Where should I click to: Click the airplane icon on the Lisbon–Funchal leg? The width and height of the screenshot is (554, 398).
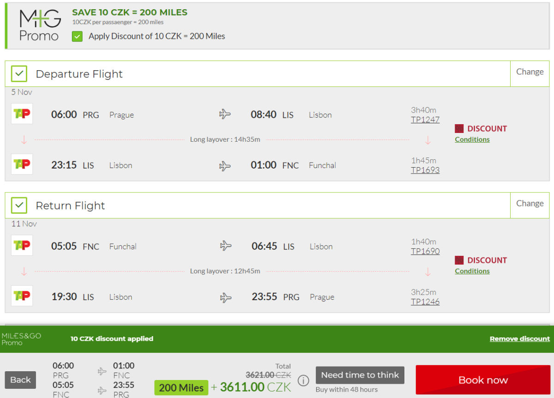[225, 165]
